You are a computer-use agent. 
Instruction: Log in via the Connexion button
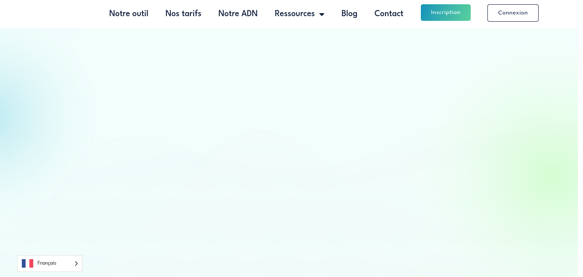(x=513, y=13)
